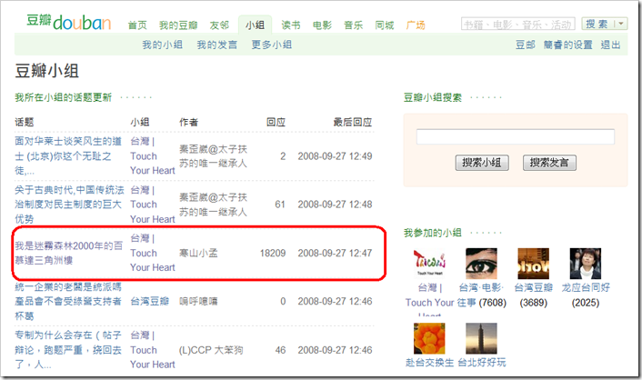Open the 台灣 Touch Your Heart group thumbnail
642x380 pixels.
pyautogui.click(x=429, y=264)
